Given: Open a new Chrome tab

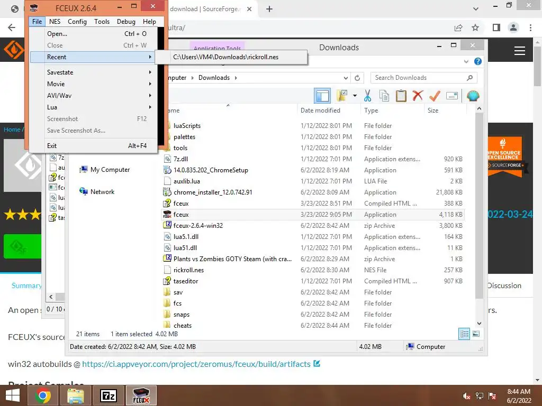Looking at the screenshot, I should (x=269, y=9).
